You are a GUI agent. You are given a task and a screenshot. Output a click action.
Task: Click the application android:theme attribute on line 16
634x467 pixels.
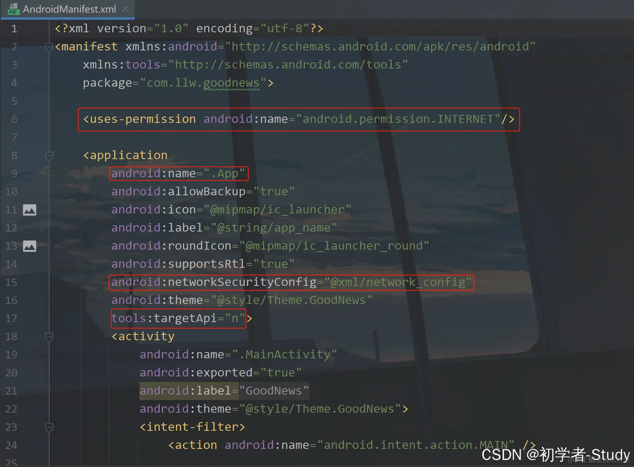[x=242, y=300]
